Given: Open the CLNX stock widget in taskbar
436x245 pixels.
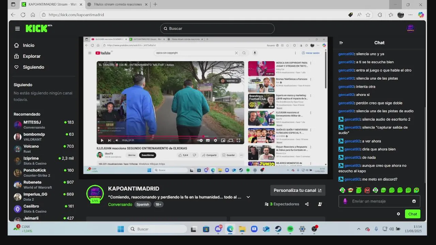Looking at the screenshot, I should pos(23,229).
